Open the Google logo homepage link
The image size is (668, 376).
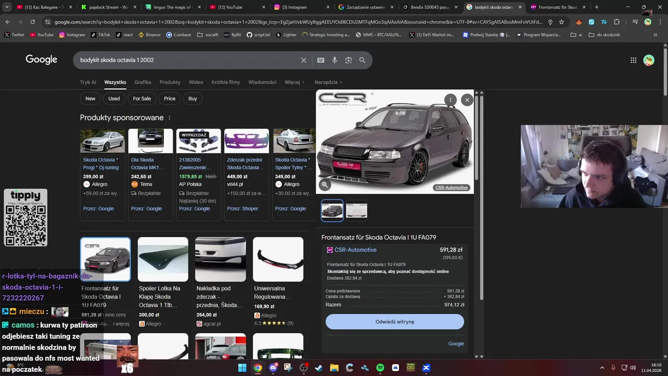(x=41, y=60)
